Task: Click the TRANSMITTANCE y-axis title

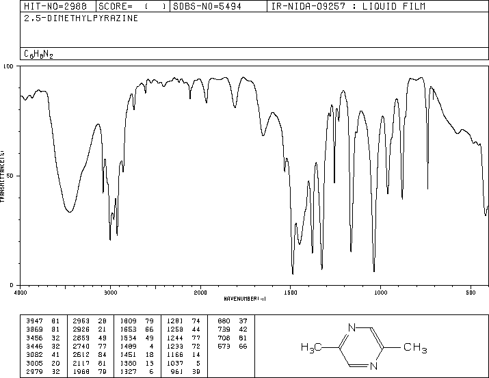Action: [x=3, y=176]
